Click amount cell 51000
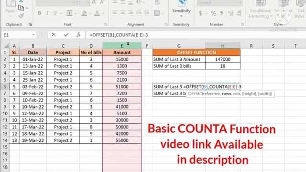Image resolution: width=306 pixels, height=172 pixels. pos(122,86)
